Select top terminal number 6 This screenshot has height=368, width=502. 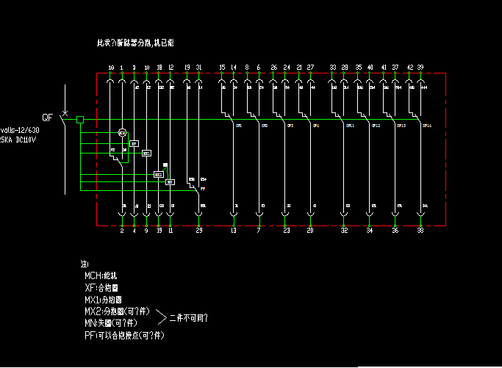click(x=259, y=67)
